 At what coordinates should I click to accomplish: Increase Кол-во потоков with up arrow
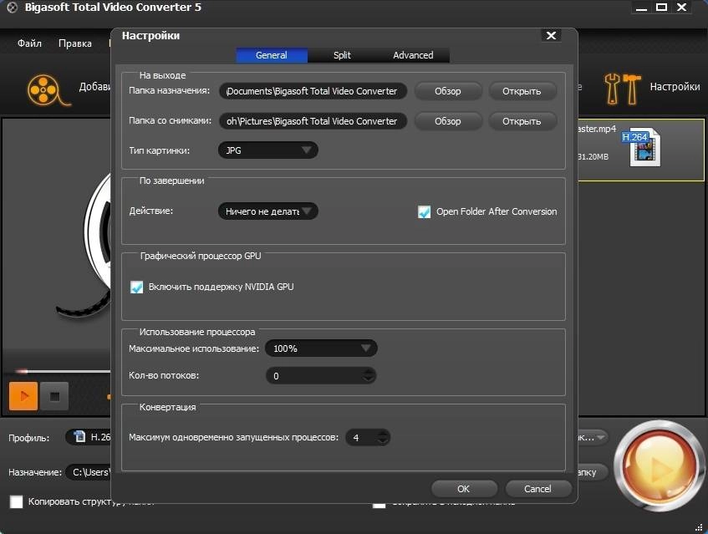[x=369, y=372]
